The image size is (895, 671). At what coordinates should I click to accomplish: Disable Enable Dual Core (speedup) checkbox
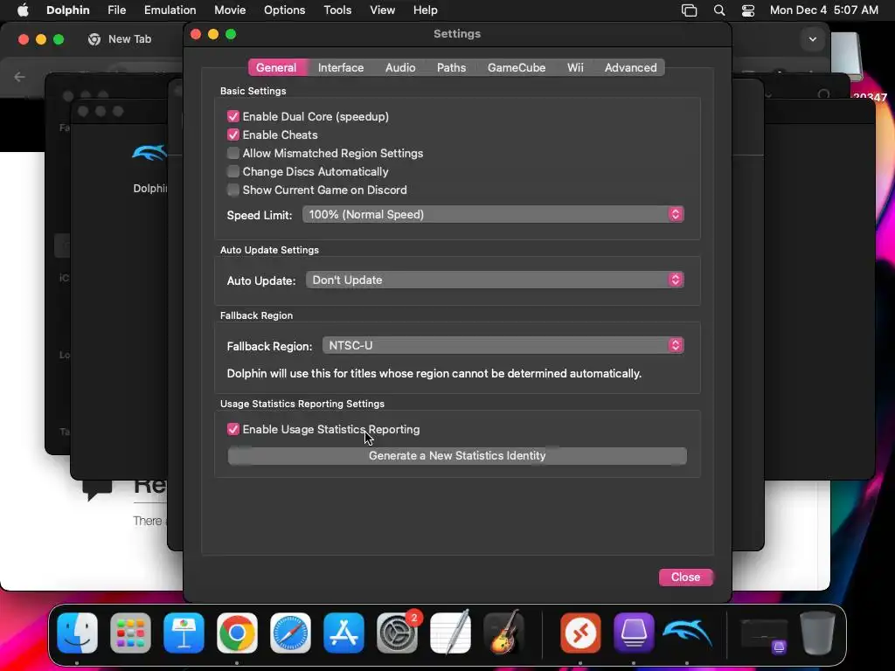232,116
